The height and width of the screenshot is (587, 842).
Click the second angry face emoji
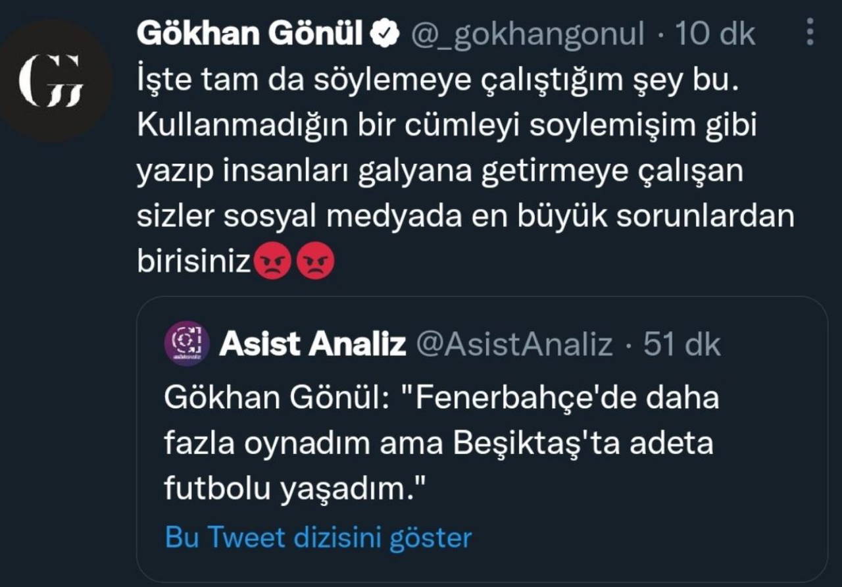pyautogui.click(x=316, y=262)
